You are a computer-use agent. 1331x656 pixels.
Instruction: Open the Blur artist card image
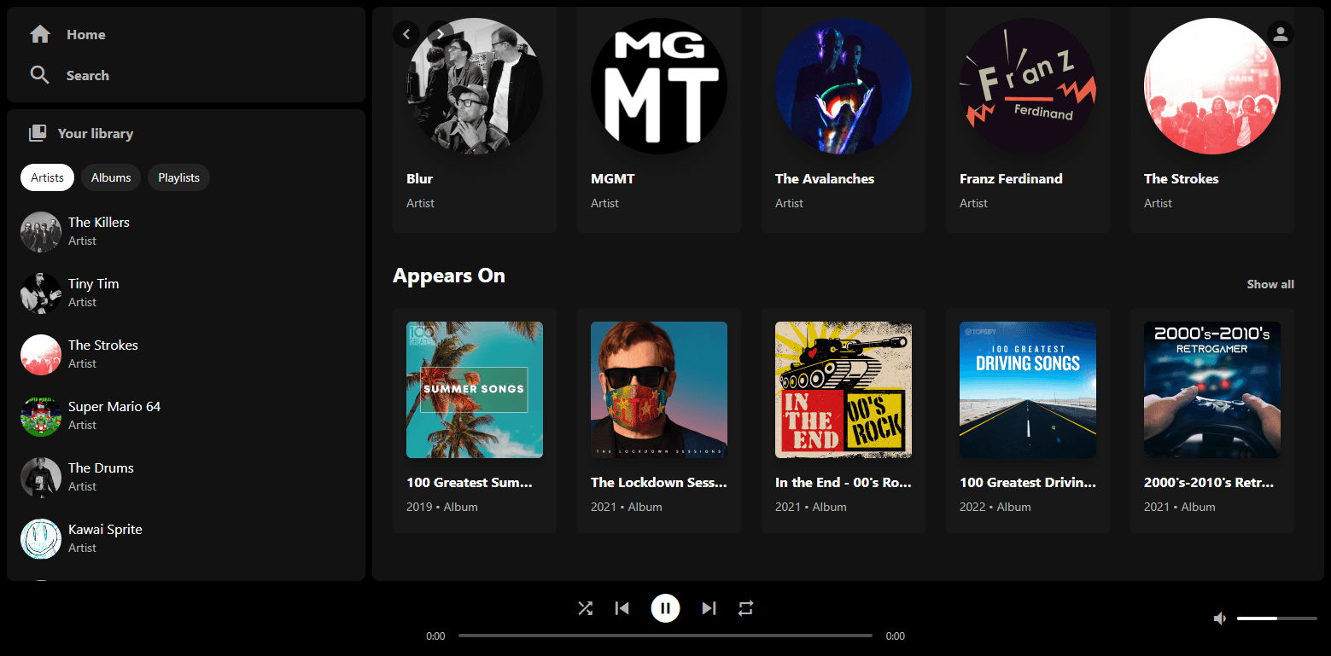point(475,86)
